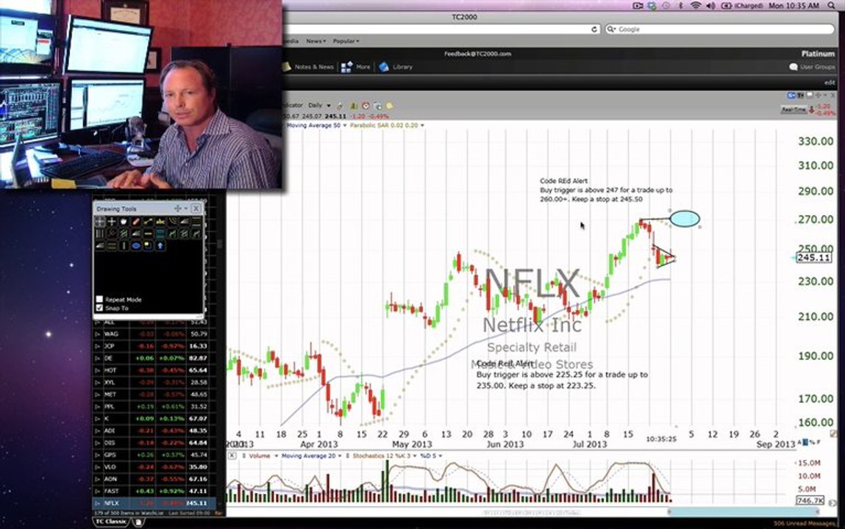This screenshot has width=845, height=529.
Task: Click the blue Library icon
Action: [x=384, y=67]
